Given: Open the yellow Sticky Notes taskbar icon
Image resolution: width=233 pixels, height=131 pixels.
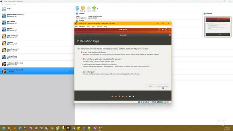Looking at the screenshot, I should tap(79, 128).
